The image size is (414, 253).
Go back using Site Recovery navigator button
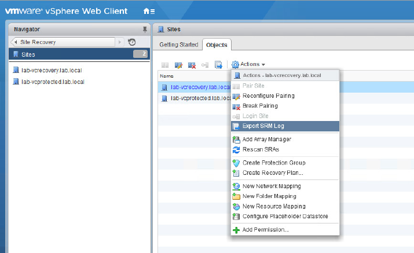pos(64,42)
